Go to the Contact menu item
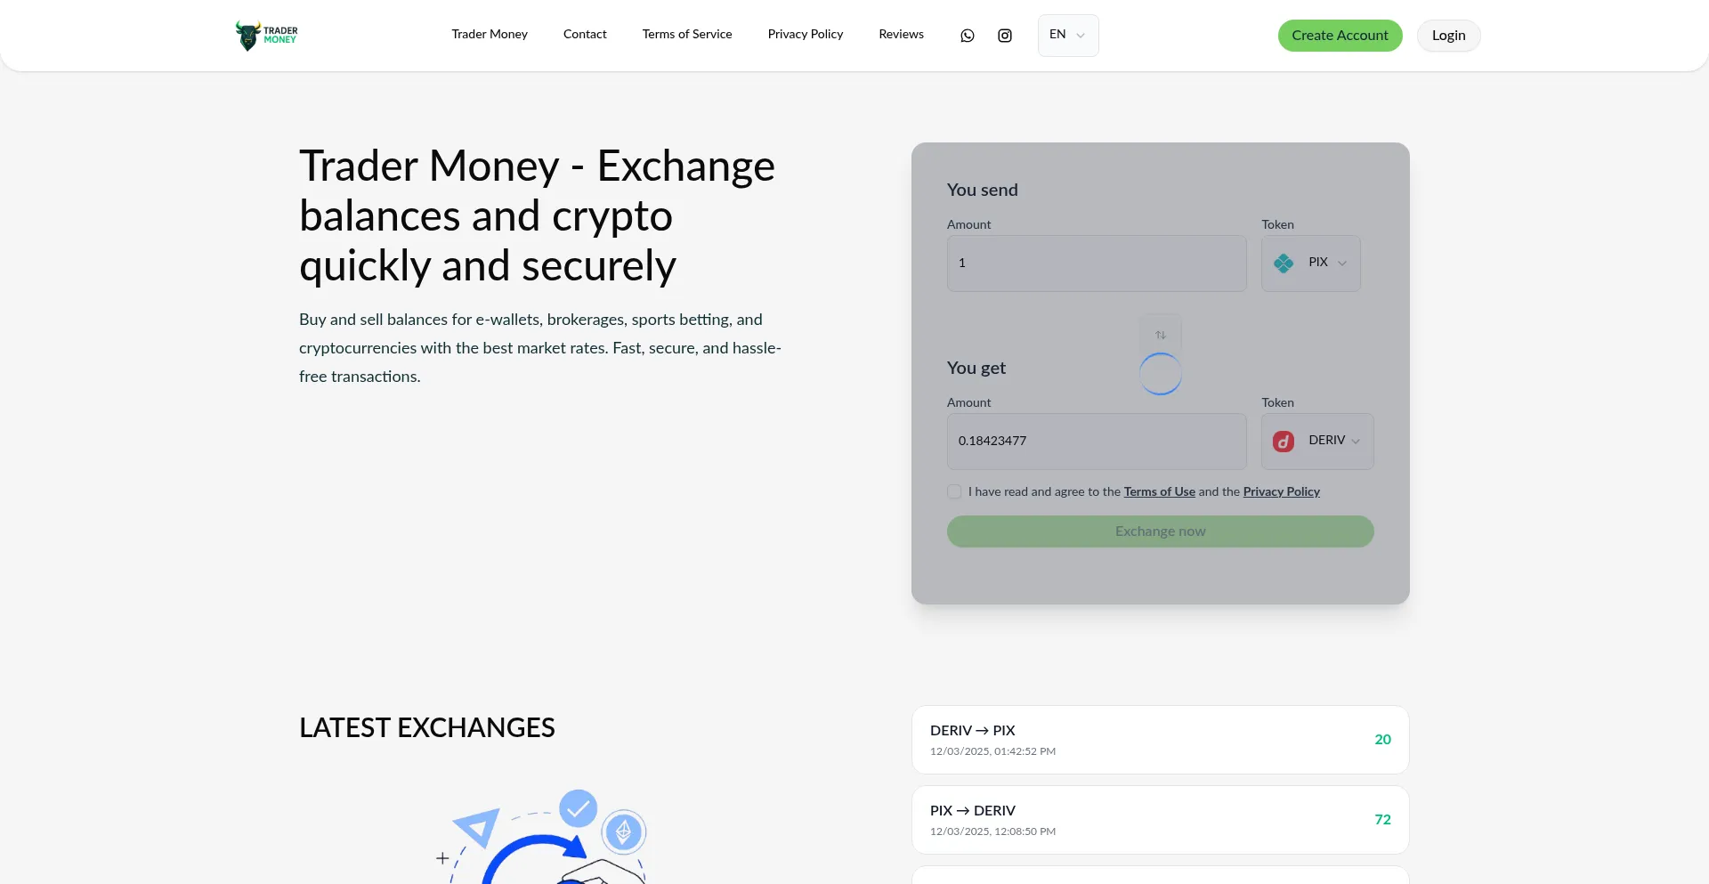The image size is (1709, 884). (x=585, y=35)
